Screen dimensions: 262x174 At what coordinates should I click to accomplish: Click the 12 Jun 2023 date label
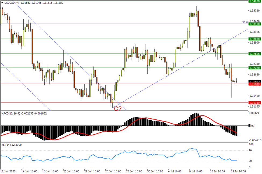point(8,171)
